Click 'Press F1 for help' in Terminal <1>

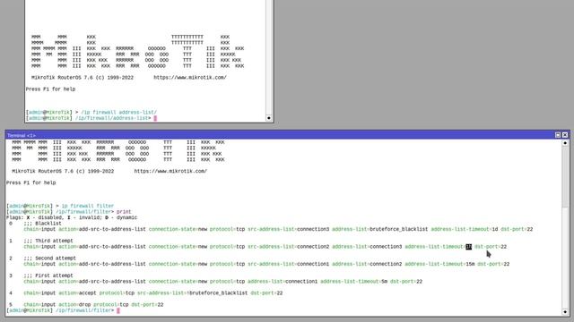(31, 182)
